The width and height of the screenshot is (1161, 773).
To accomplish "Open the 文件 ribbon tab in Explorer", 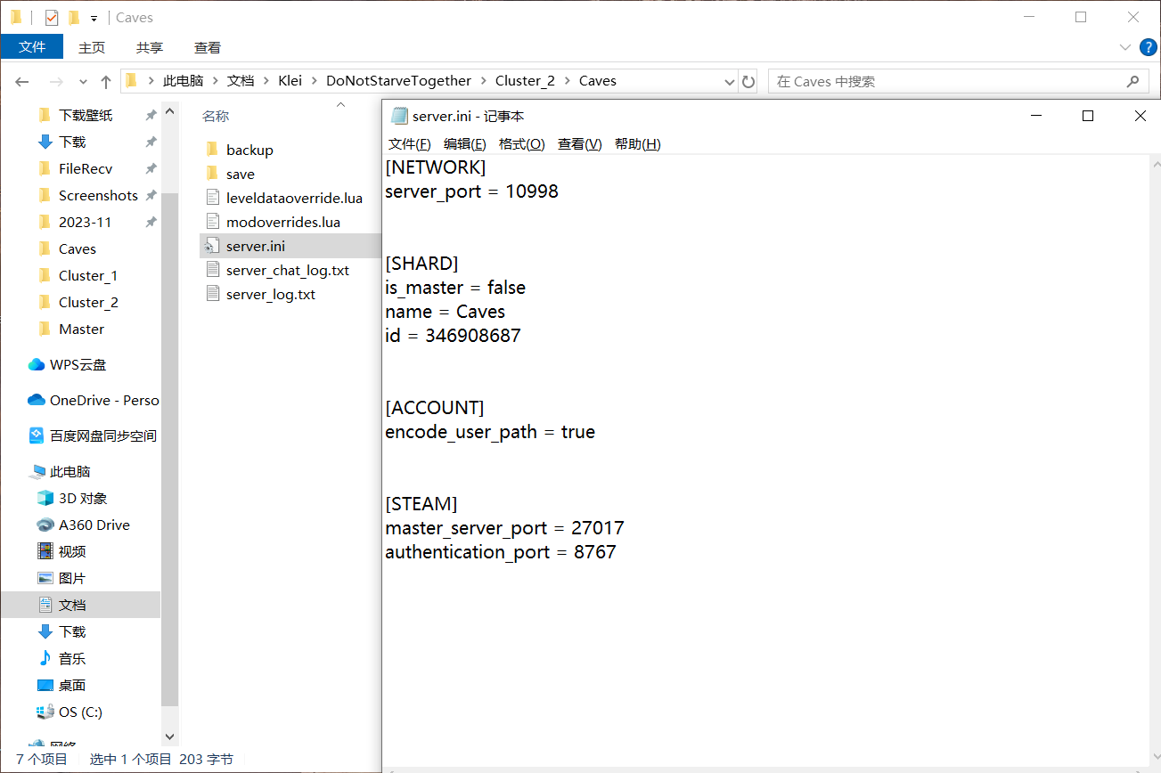I will [32, 47].
